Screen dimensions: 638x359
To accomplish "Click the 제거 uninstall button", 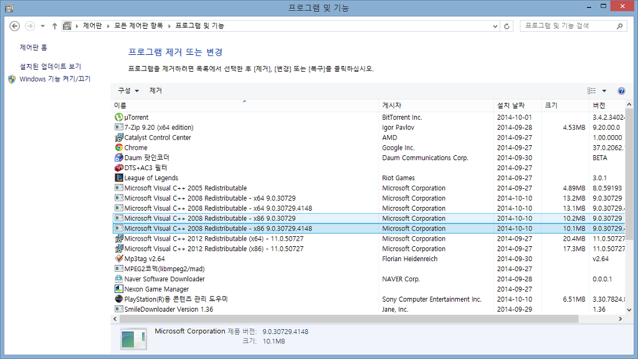I will click(x=155, y=90).
